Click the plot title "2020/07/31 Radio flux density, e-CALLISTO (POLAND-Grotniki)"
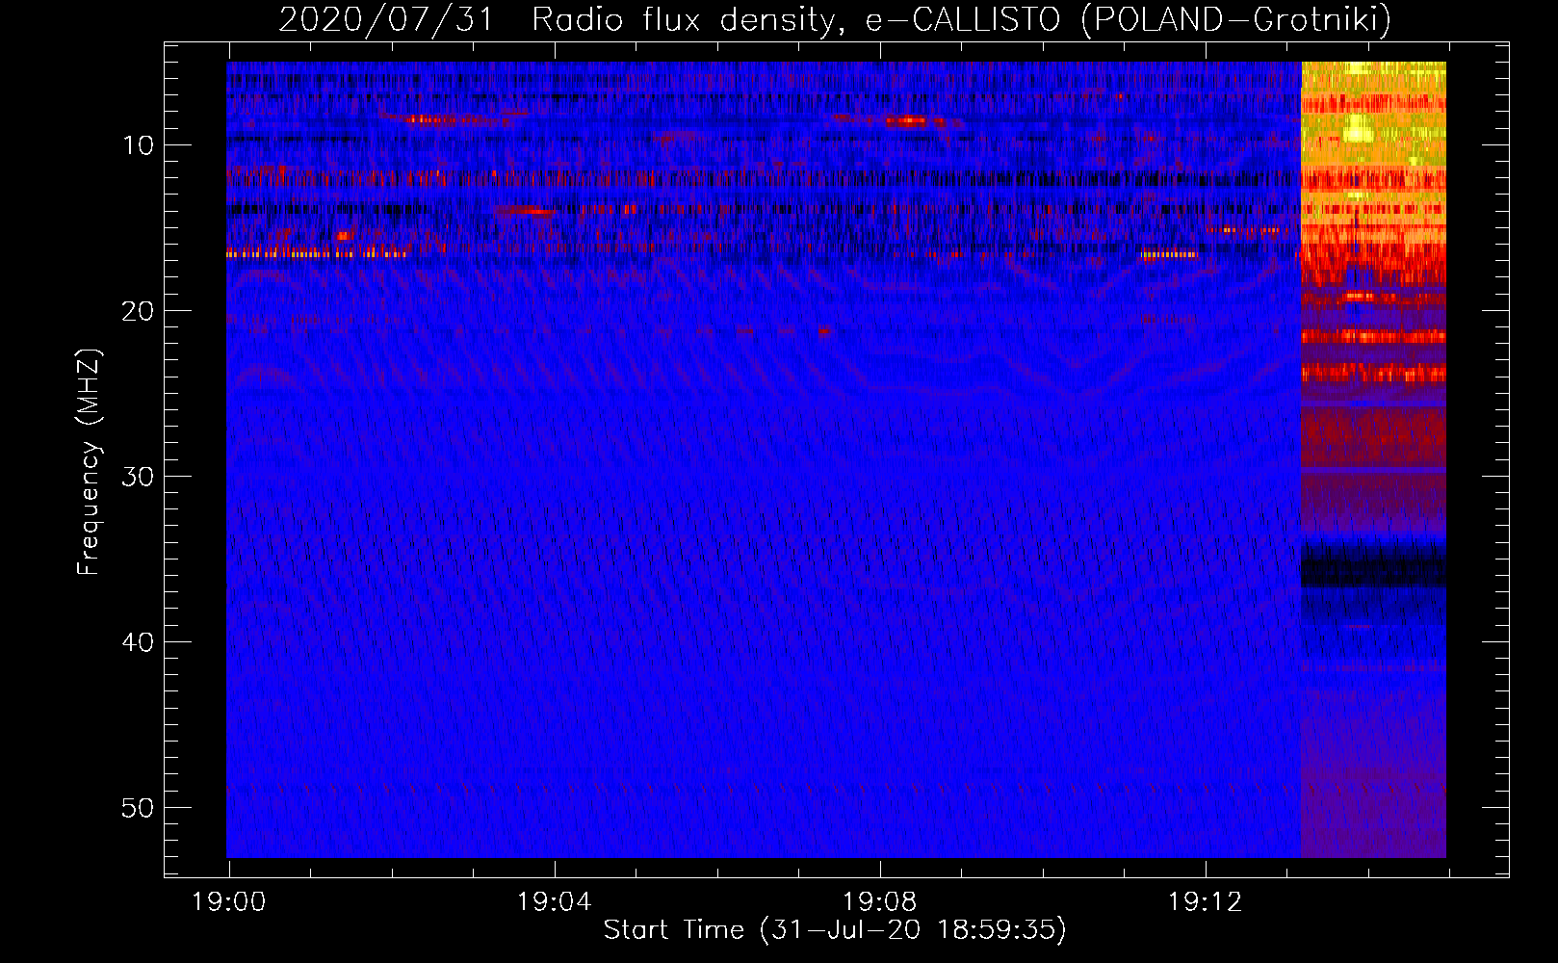The image size is (1558, 963). click(835, 19)
